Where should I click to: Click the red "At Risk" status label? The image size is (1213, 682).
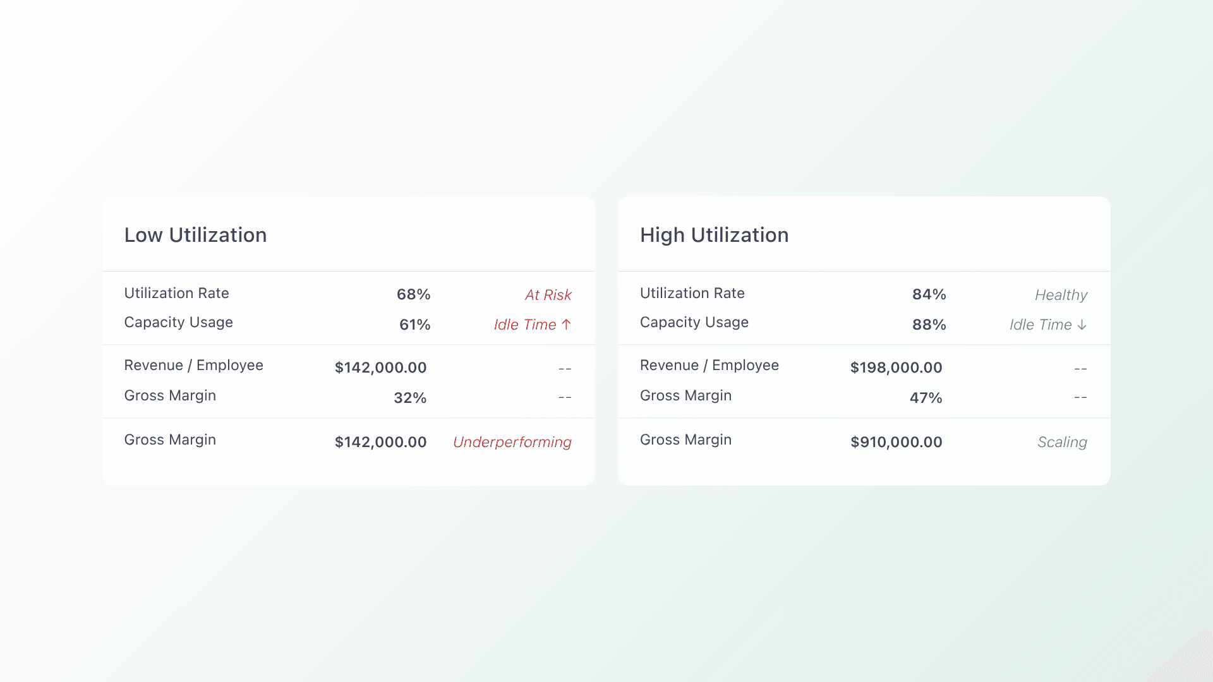tap(548, 295)
